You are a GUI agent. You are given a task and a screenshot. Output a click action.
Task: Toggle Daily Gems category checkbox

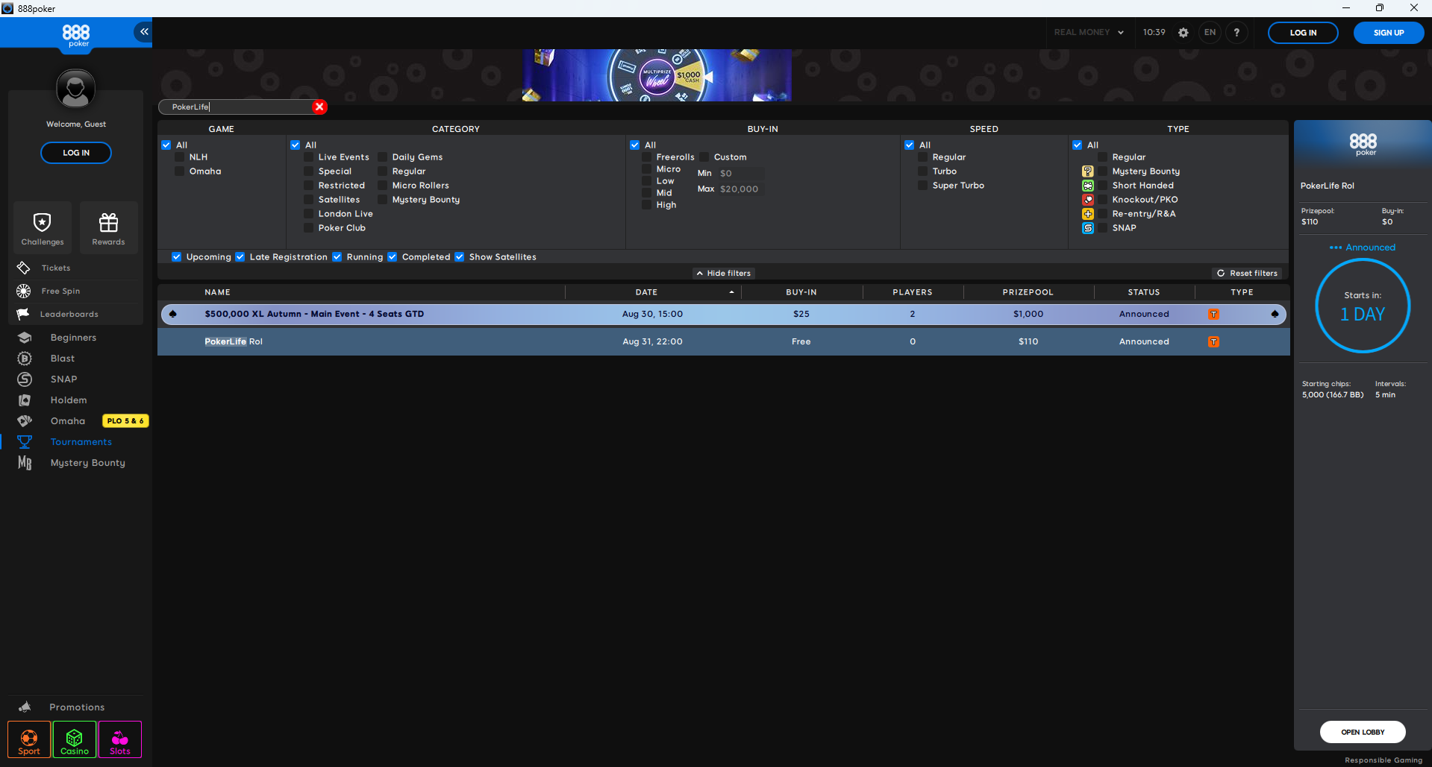(383, 157)
